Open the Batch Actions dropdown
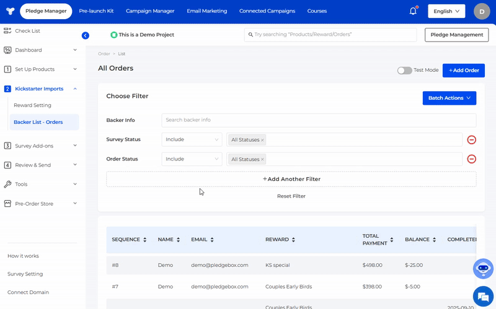 point(449,98)
